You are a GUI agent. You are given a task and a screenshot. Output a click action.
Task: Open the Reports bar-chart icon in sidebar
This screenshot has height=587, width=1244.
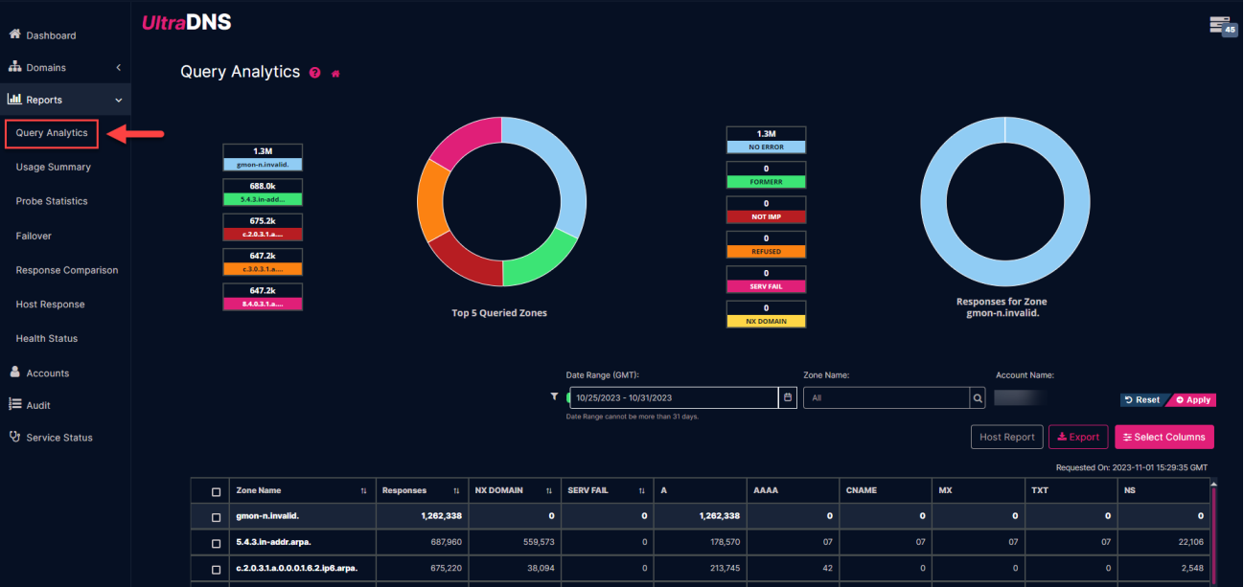[x=15, y=99]
